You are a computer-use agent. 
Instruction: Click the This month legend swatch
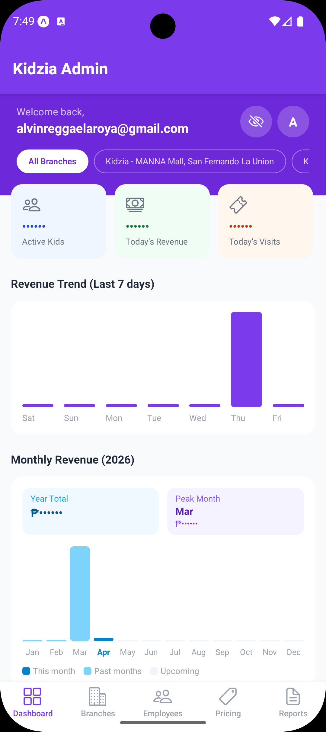pyautogui.click(x=26, y=671)
